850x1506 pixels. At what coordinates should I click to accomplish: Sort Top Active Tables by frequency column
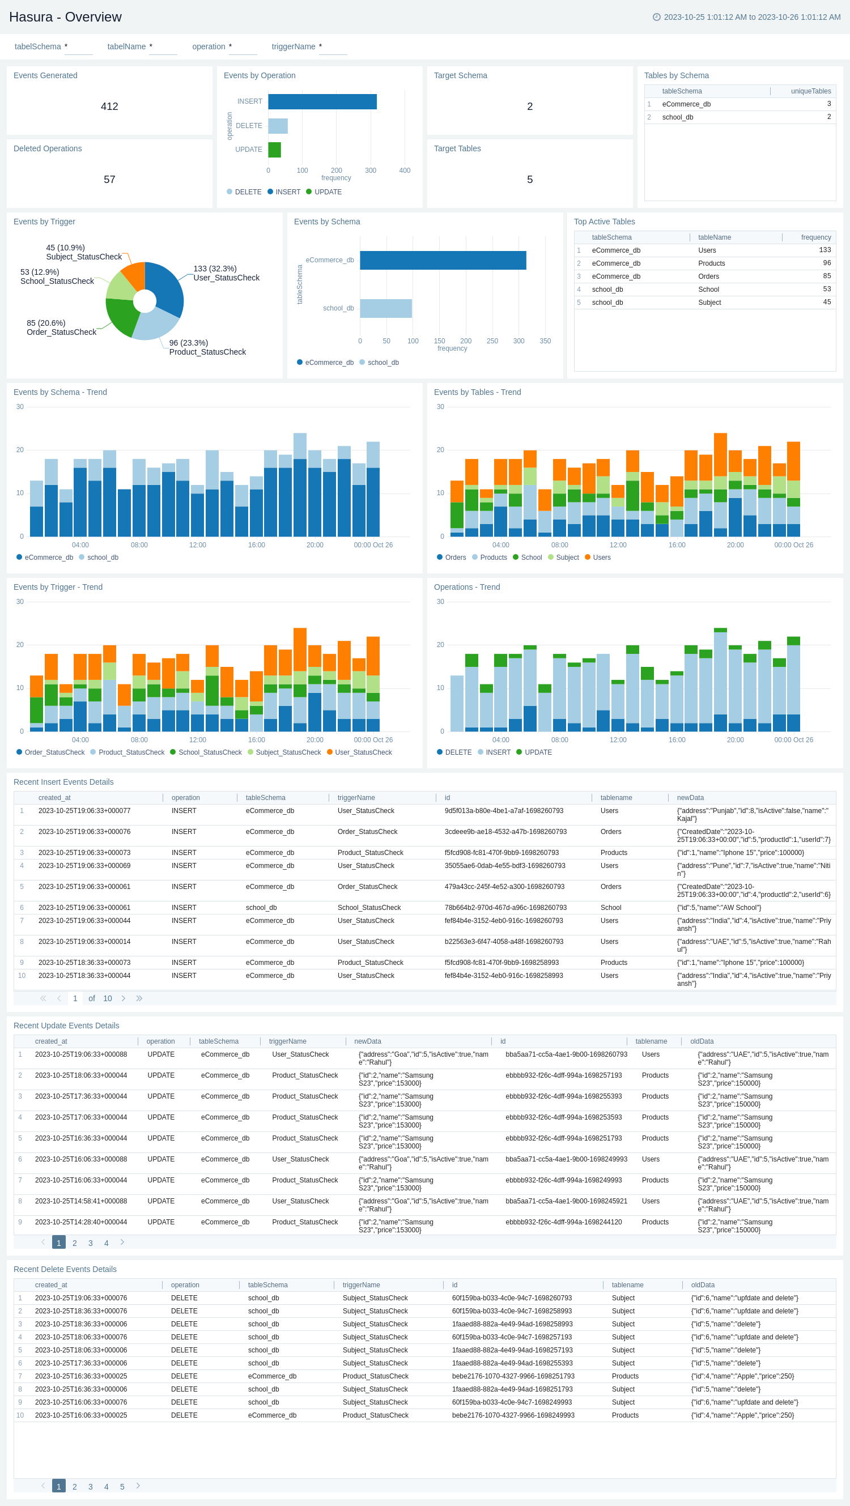click(815, 237)
